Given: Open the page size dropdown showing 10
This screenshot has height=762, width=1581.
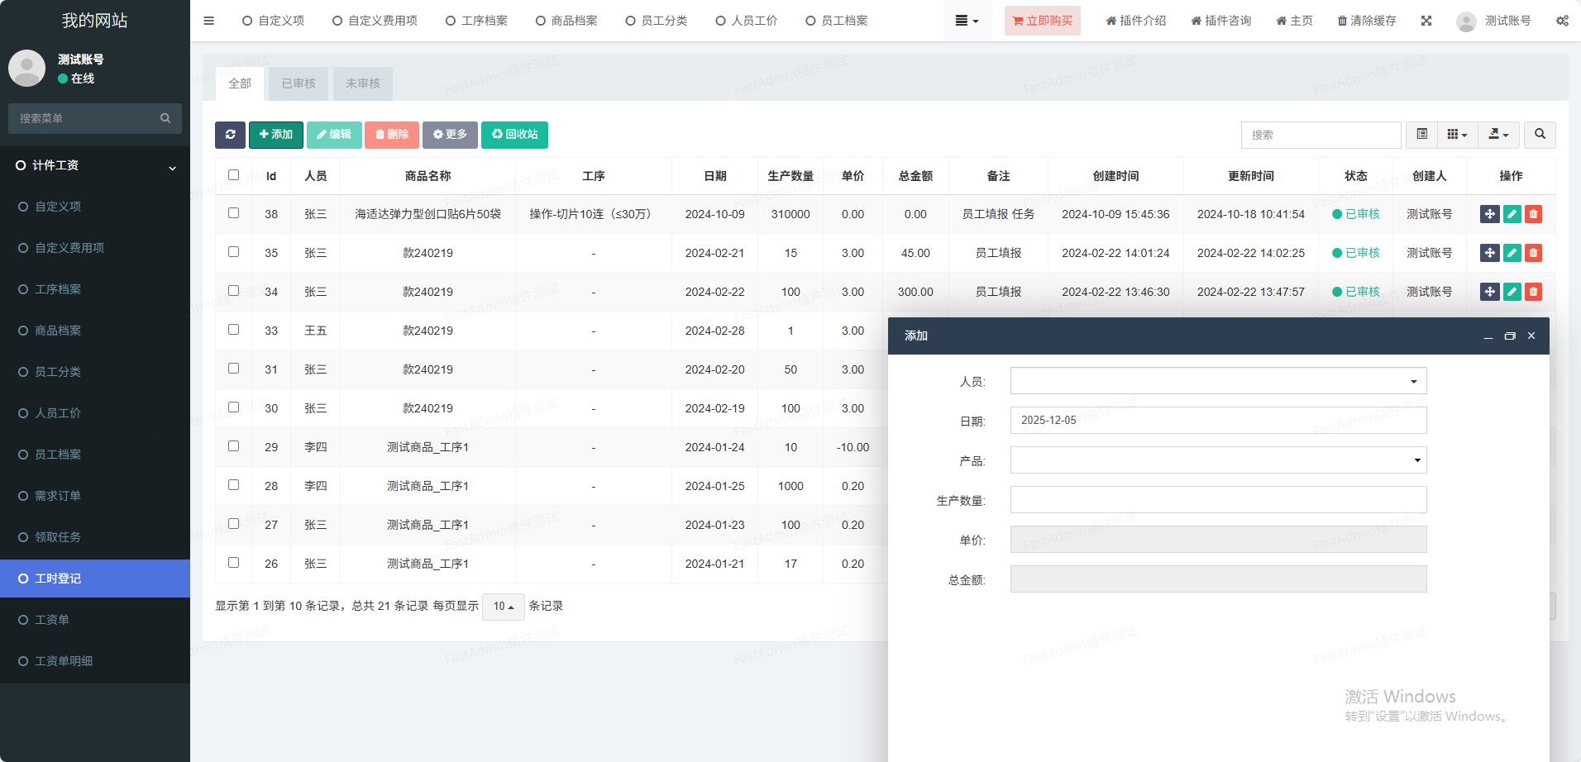Looking at the screenshot, I should click(x=503, y=607).
